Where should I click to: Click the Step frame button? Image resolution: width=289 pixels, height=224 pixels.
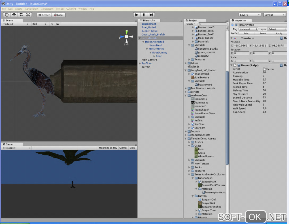coord(151,15)
